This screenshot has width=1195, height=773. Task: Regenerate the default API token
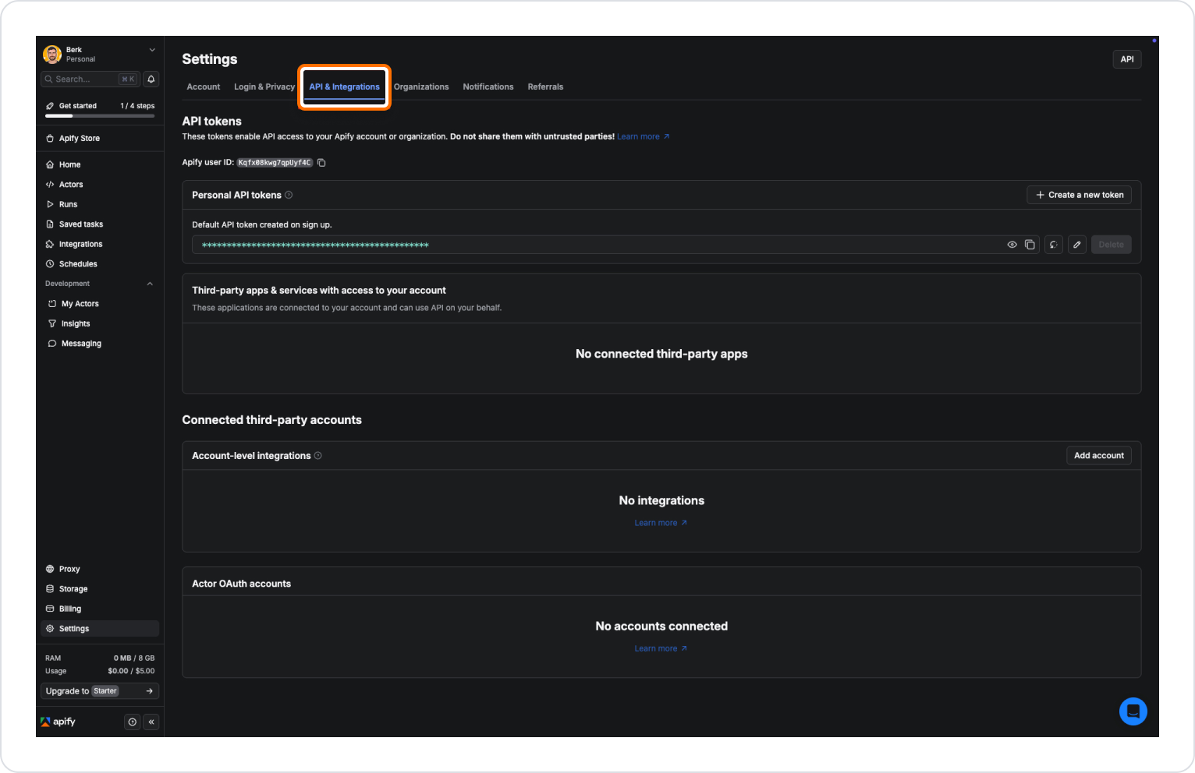click(1054, 245)
